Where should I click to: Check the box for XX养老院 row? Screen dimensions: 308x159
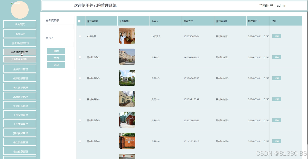tap(80, 36)
